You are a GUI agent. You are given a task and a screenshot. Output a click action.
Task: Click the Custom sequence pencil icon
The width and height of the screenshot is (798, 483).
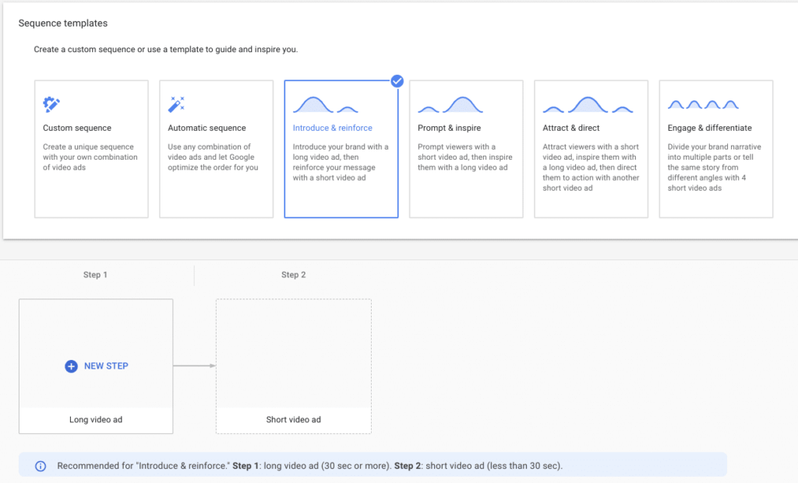click(x=52, y=104)
